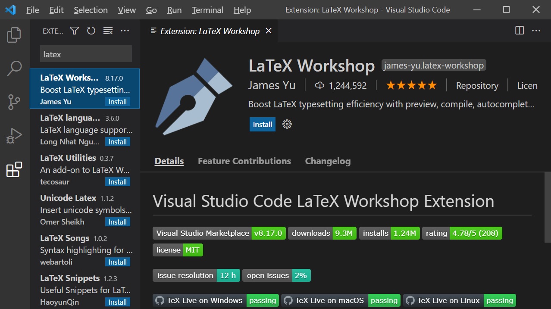This screenshot has height=309, width=551.
Task: Select the LaTeX Utilities list item
Action: click(85, 169)
